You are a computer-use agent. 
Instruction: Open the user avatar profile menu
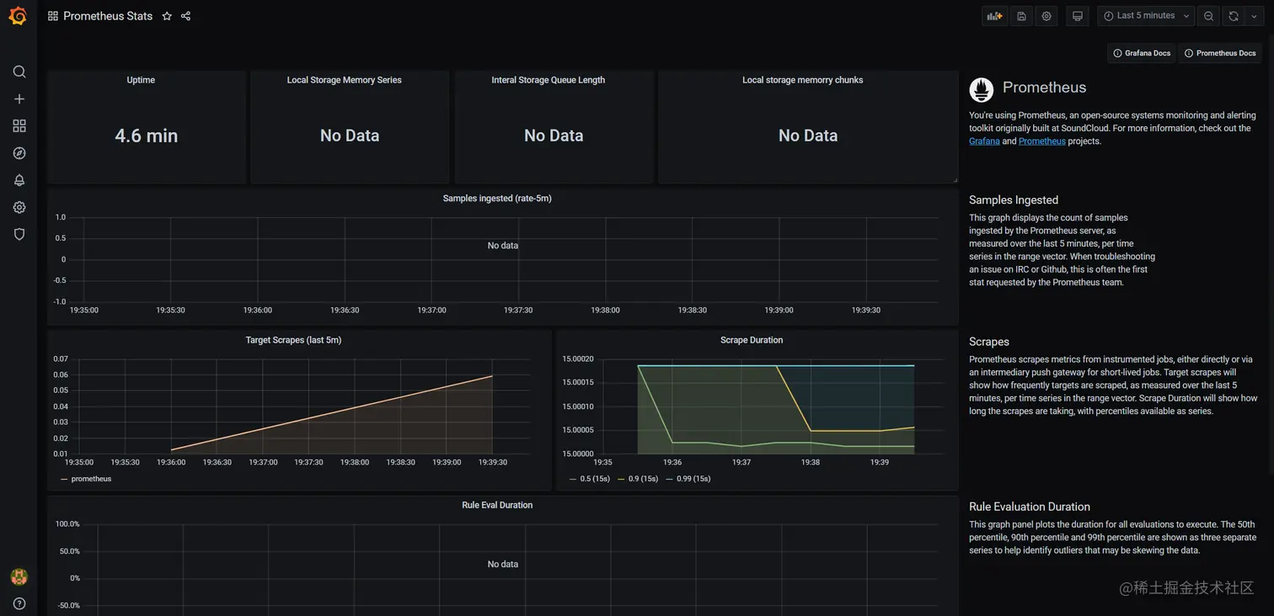19,576
